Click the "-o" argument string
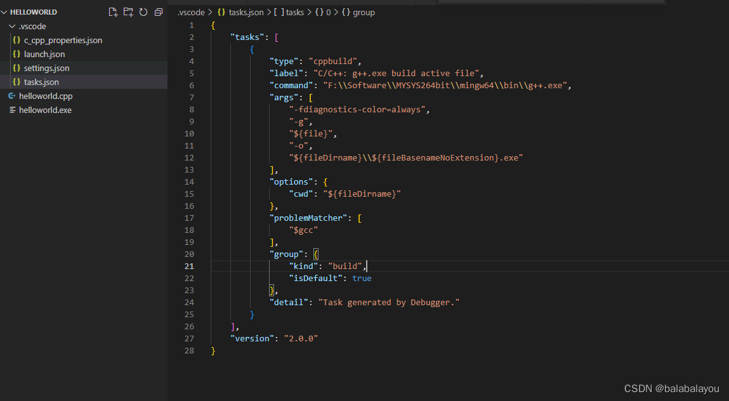 tap(298, 145)
